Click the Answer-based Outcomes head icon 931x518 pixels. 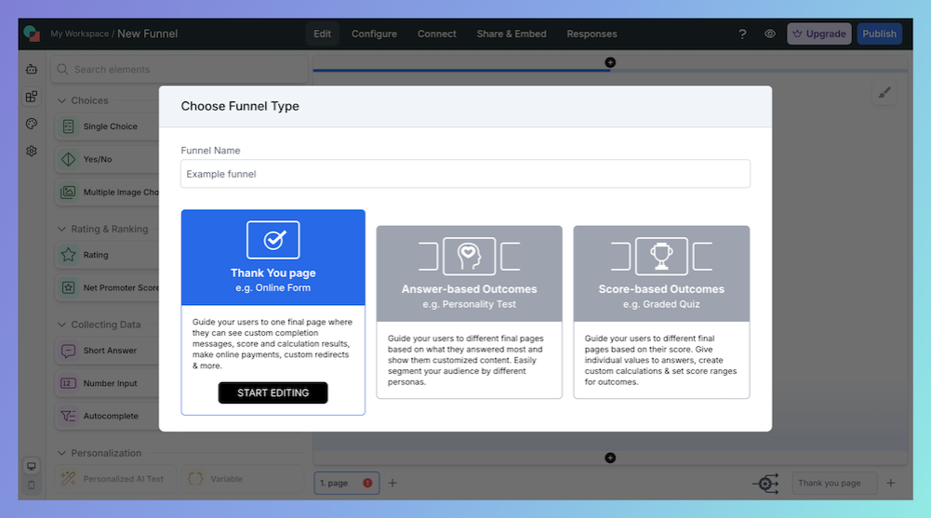click(469, 256)
